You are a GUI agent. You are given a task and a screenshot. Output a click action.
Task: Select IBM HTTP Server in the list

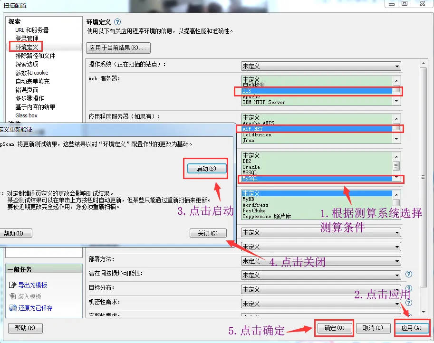click(x=317, y=102)
